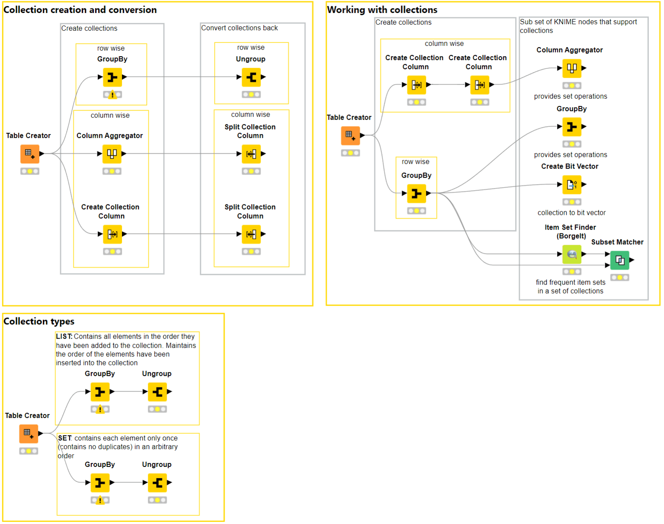Select 'Collection creation and conversion' annotation title
The height and width of the screenshot is (524, 664).
[x=80, y=10]
